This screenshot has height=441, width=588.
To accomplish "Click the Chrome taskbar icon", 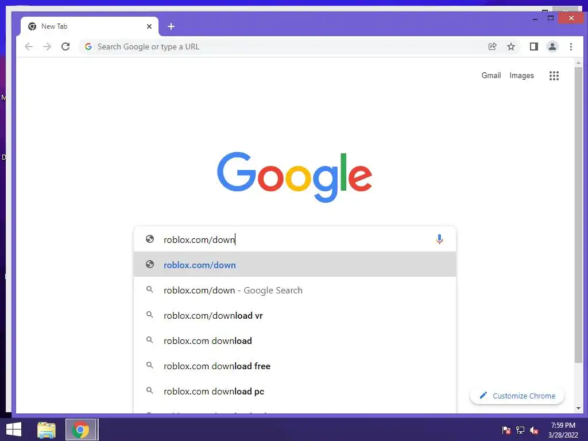I will (x=80, y=430).
